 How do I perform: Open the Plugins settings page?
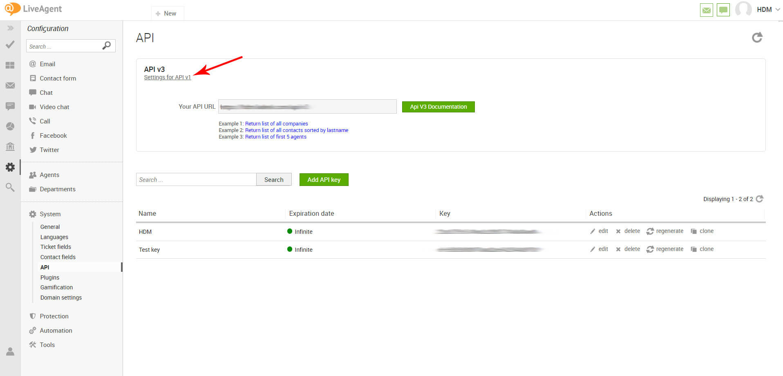tap(50, 278)
